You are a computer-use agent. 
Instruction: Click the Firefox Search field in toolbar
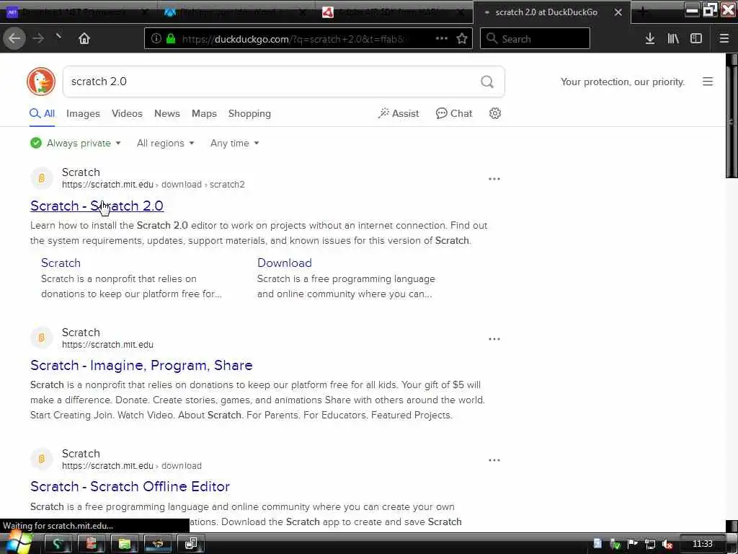(535, 39)
